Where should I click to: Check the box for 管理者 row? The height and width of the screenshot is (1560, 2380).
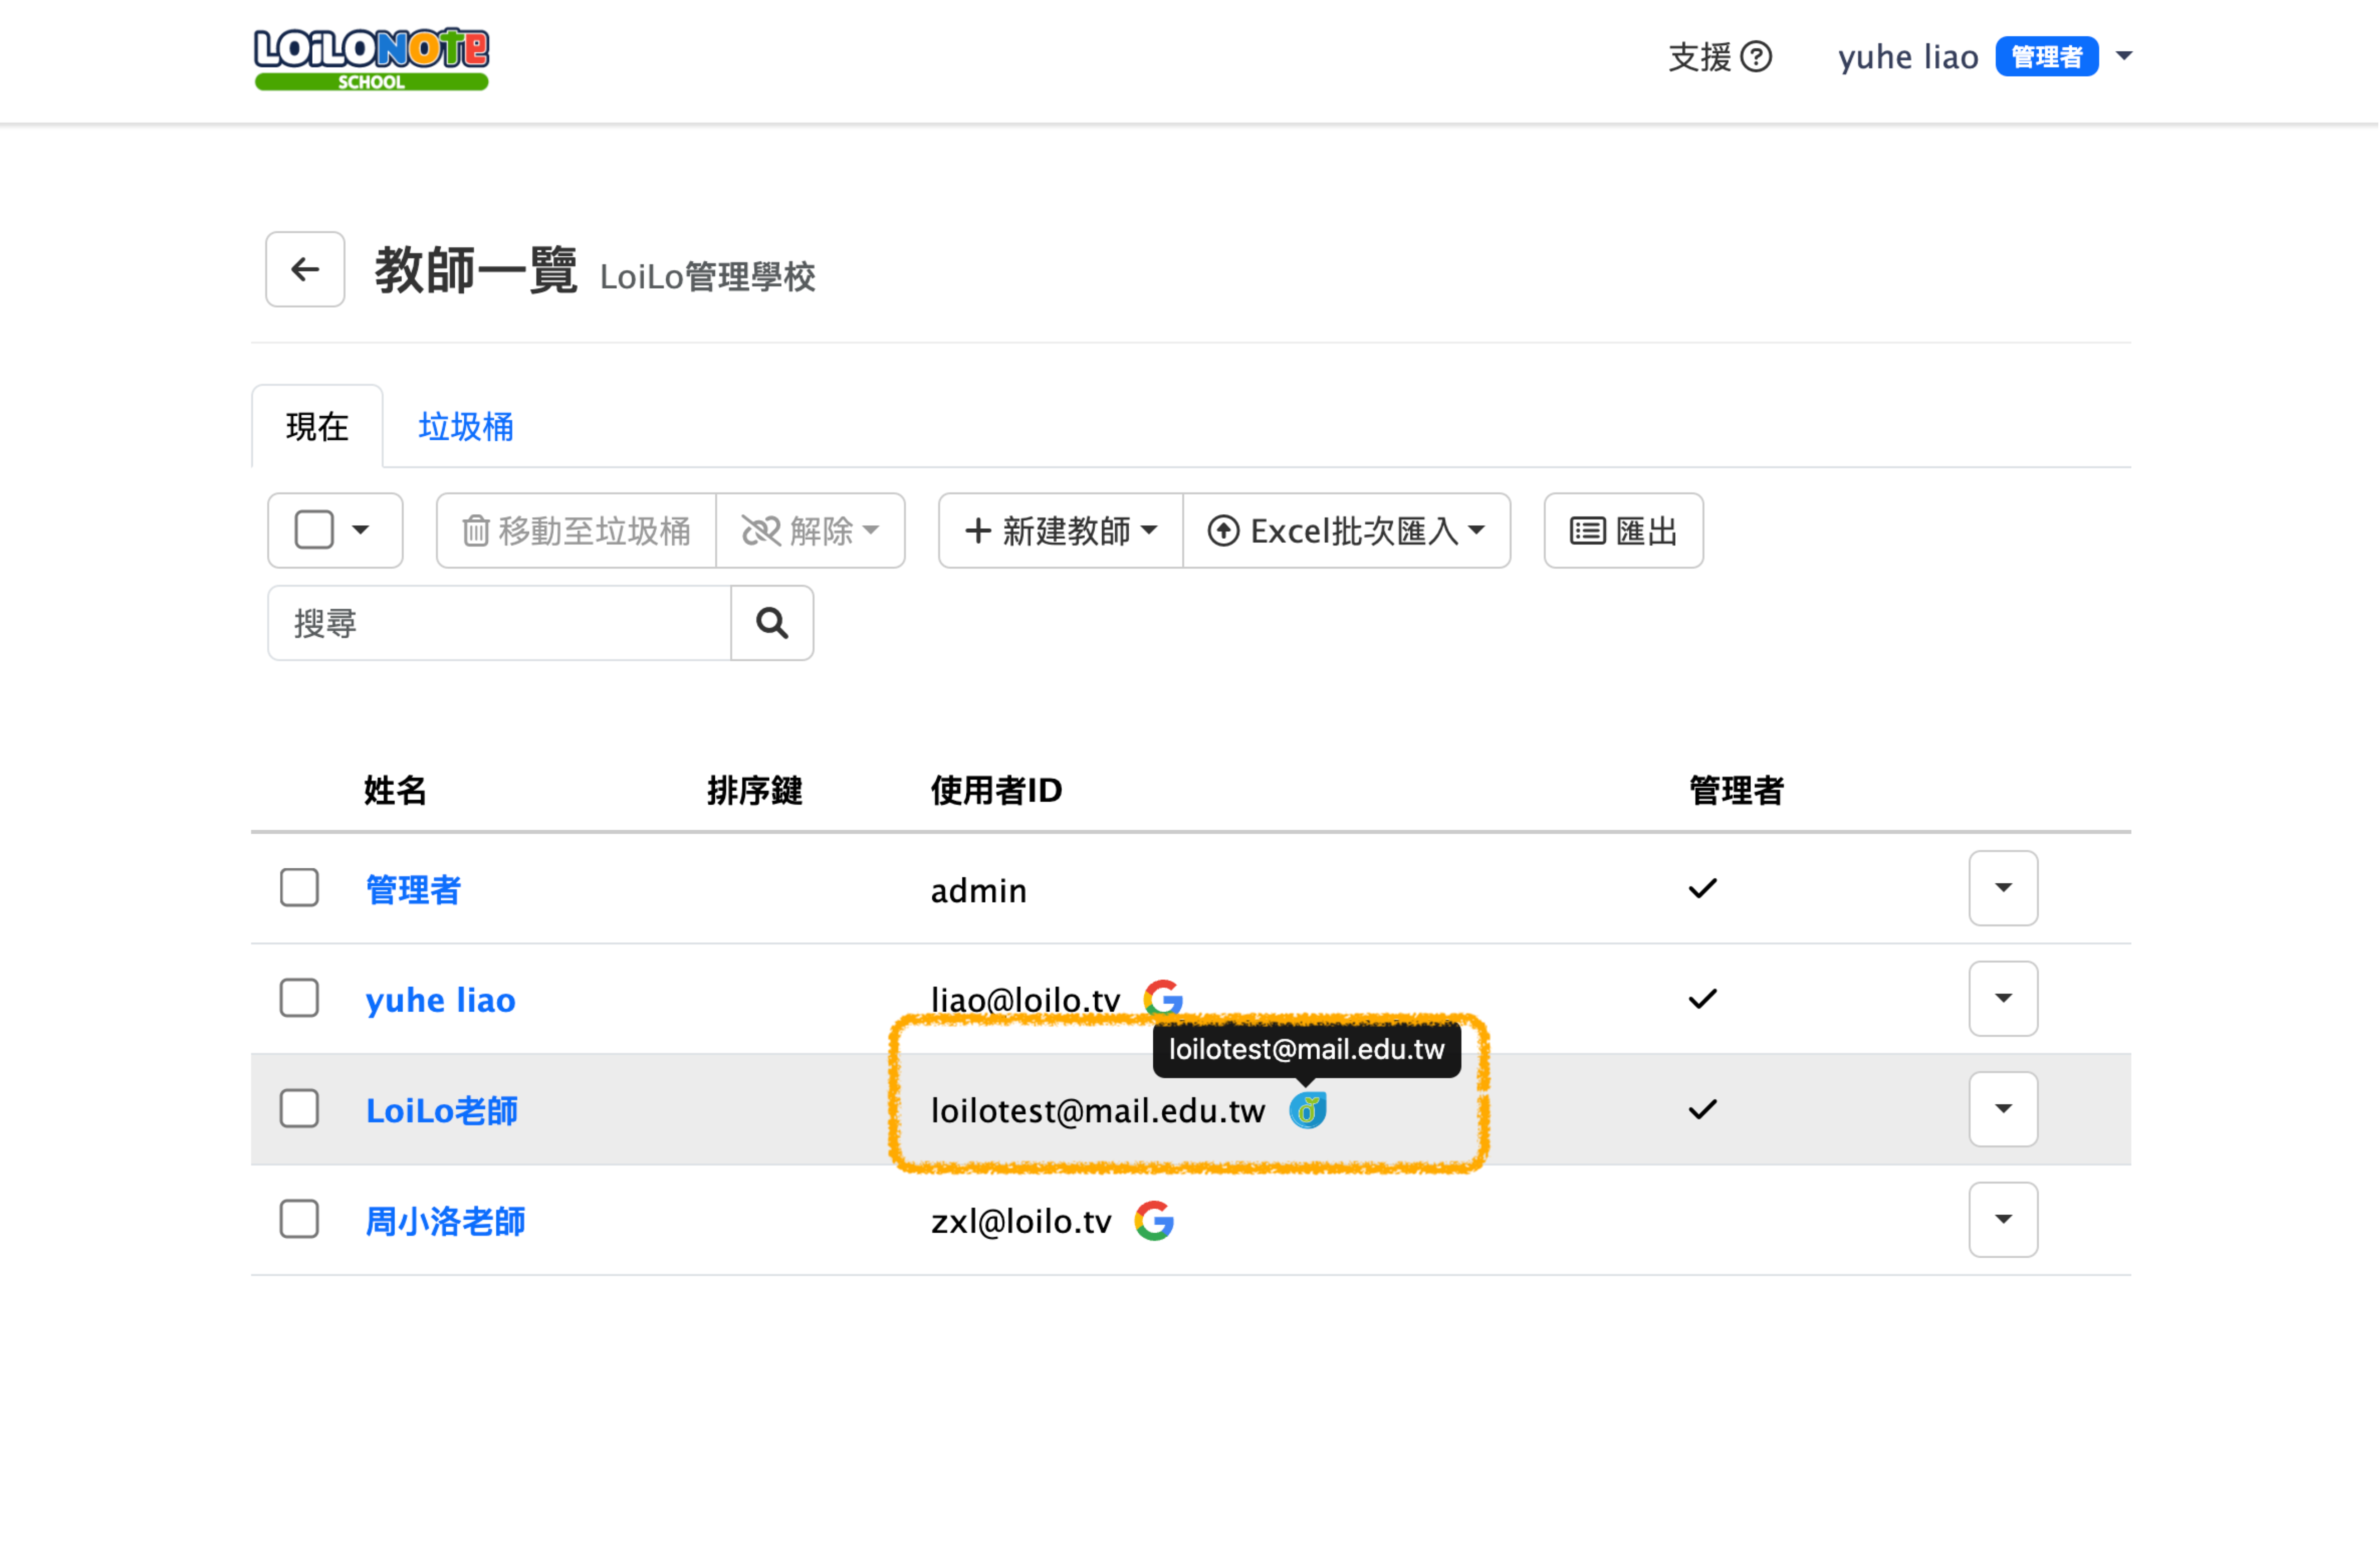(x=299, y=888)
